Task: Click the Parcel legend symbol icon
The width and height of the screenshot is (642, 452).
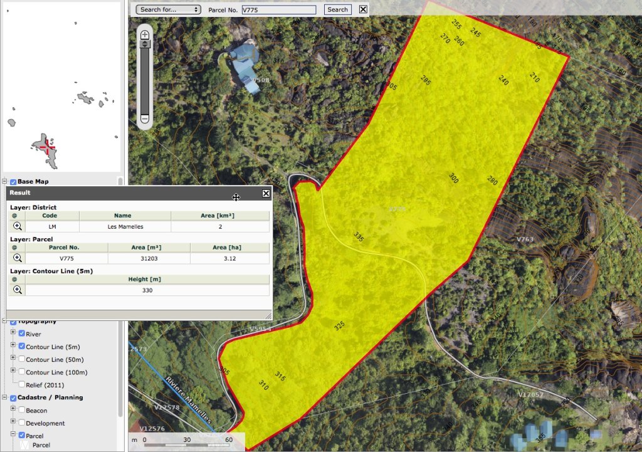Action: pyautogui.click(x=24, y=445)
